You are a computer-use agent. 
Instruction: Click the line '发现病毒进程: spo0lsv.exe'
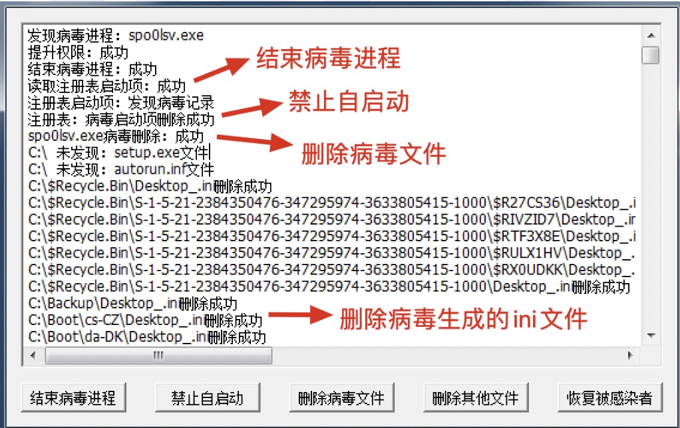[x=115, y=35]
